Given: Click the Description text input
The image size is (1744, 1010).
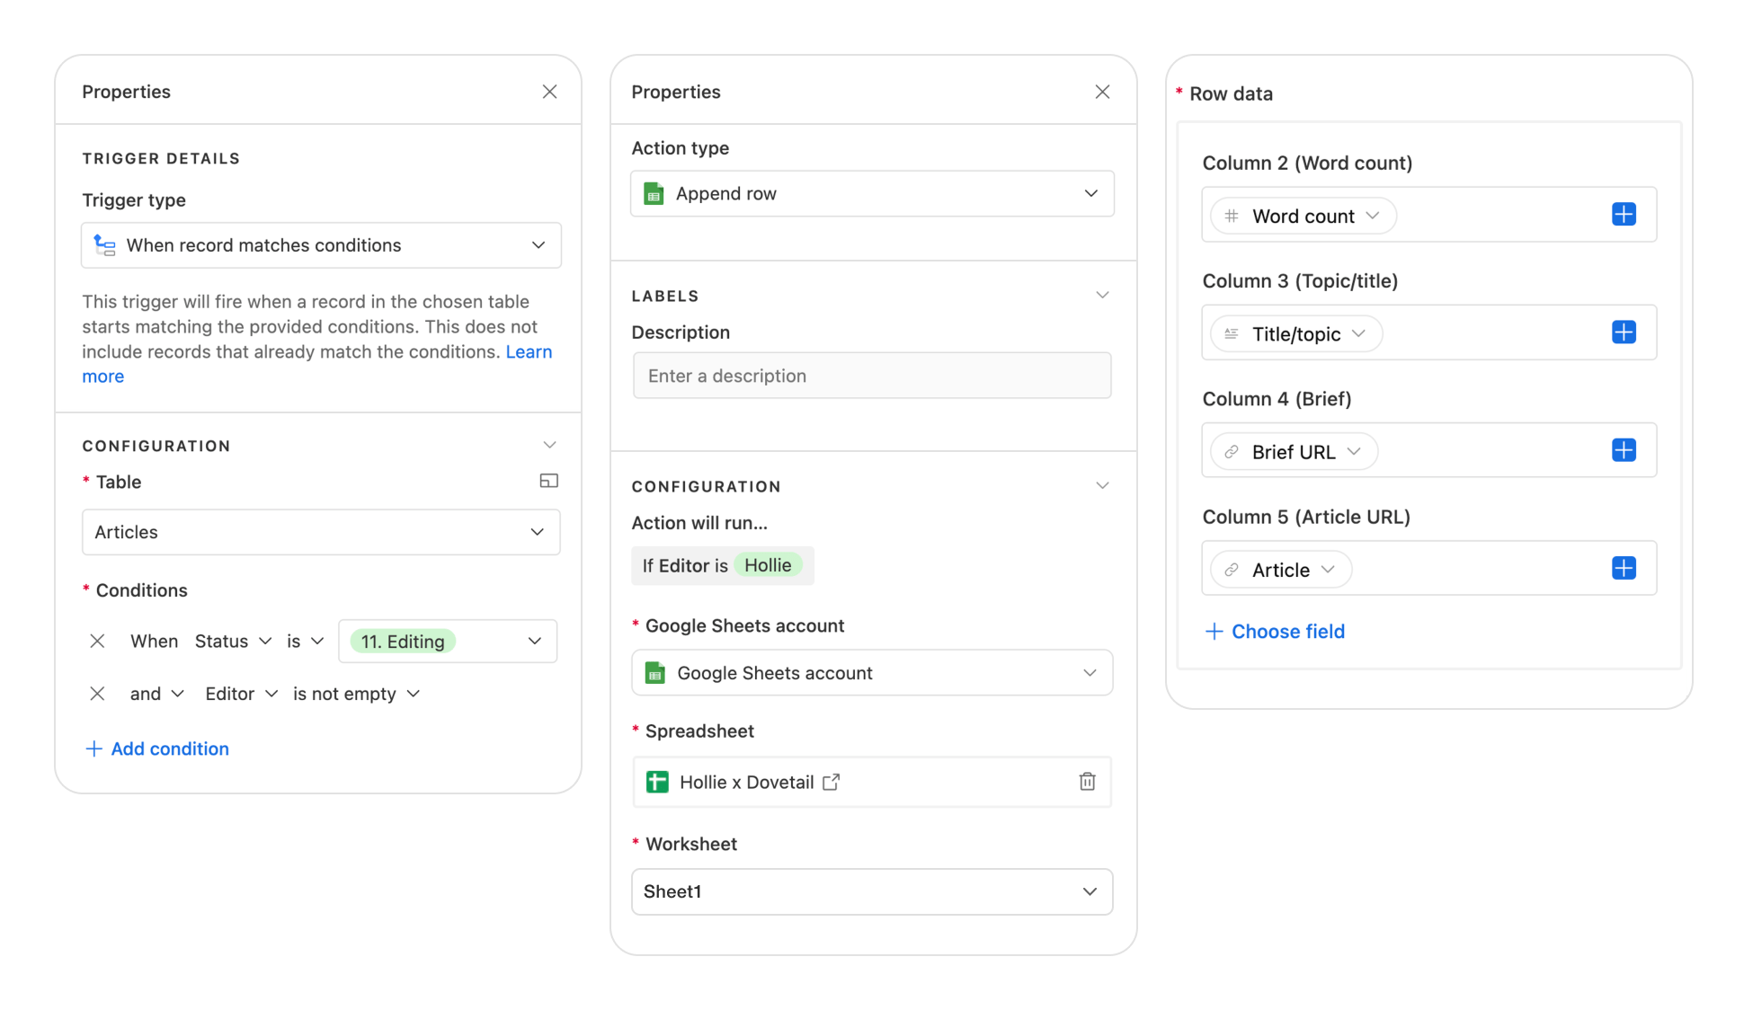Looking at the screenshot, I should 871,375.
